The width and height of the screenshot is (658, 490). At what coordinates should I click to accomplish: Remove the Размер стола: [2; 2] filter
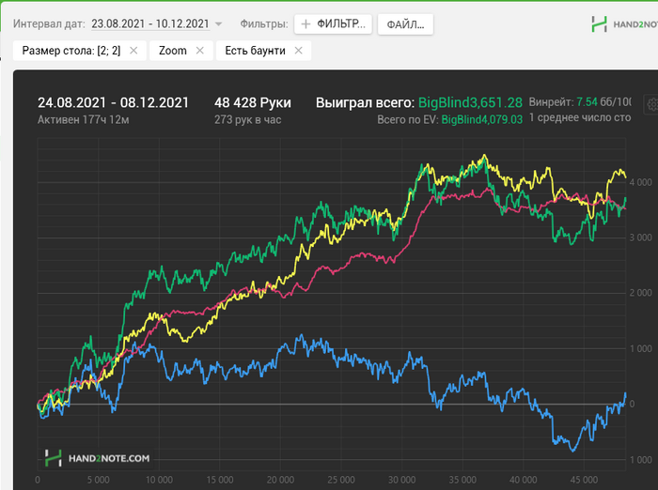coord(133,51)
